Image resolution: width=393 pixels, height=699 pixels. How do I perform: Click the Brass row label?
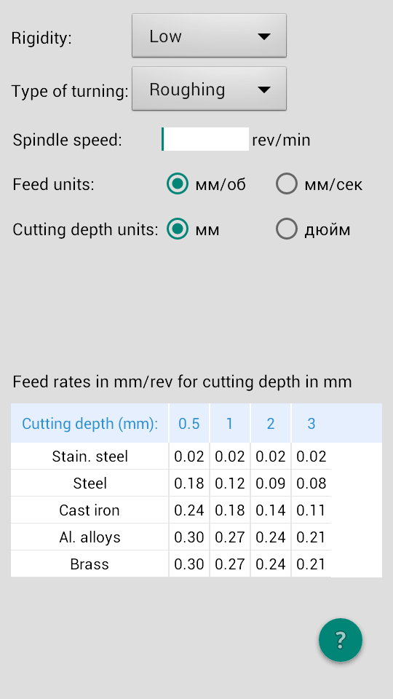90,564
